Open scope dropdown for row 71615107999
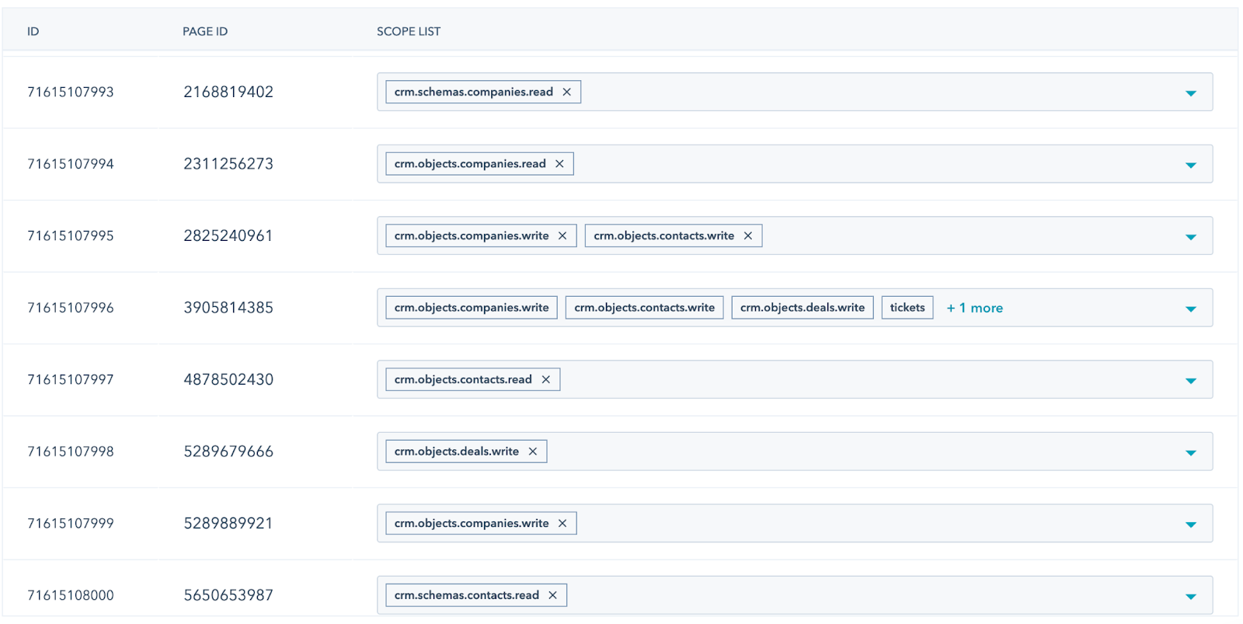Image resolution: width=1243 pixels, height=624 pixels. pos(1191,525)
